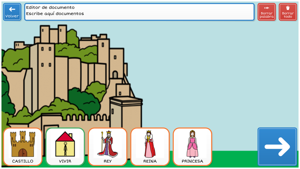Advance with the large blue right arrow
This screenshot has height=169, width=300.
coord(277,146)
